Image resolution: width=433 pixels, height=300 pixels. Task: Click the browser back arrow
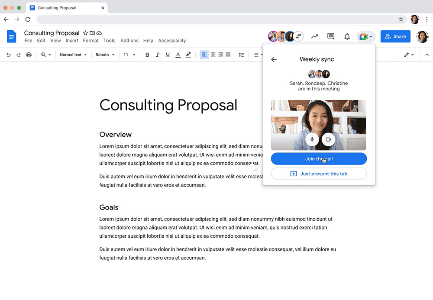point(6,19)
